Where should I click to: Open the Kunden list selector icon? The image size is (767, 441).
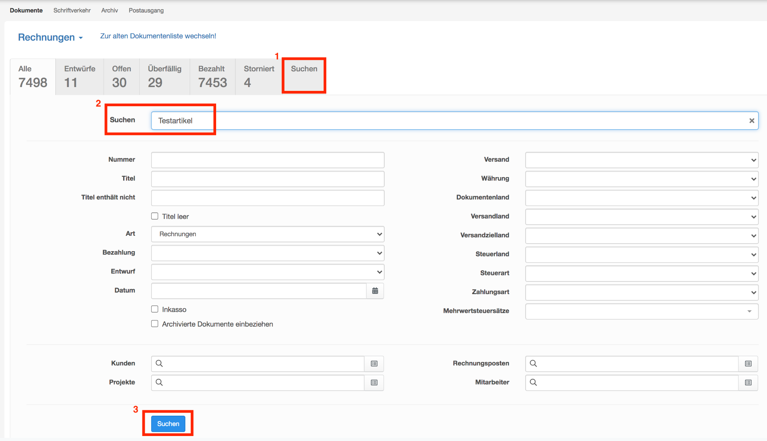click(374, 364)
